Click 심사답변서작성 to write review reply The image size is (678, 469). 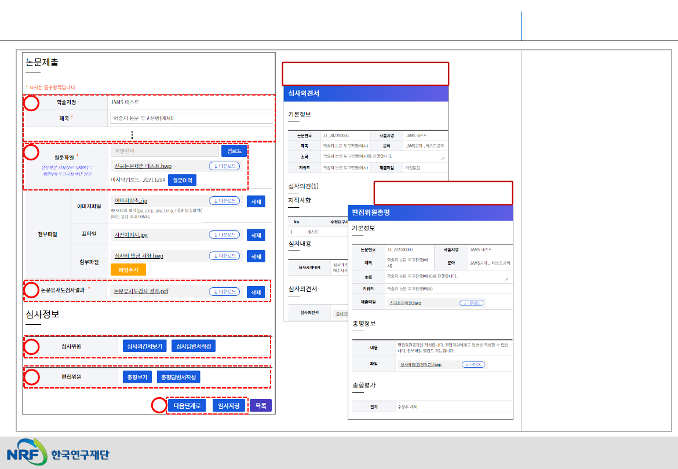click(194, 346)
